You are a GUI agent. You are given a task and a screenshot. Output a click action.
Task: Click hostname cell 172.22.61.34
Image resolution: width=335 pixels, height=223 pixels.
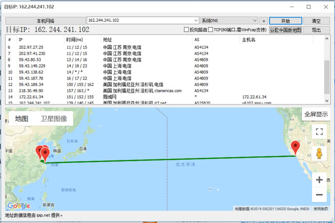click(x=254, y=97)
